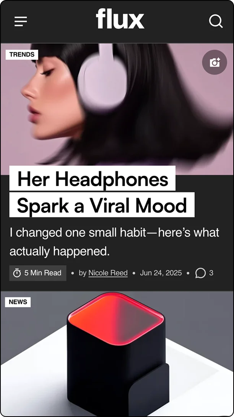Tap the camera sparkle icon on the photo
Screen dimensions: 234x417
[214, 62]
